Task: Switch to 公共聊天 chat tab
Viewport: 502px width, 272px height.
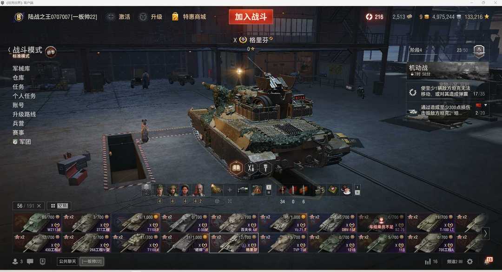Action: [67, 261]
